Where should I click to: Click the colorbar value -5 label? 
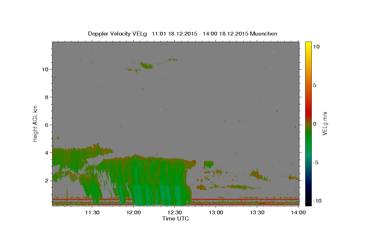316,162
